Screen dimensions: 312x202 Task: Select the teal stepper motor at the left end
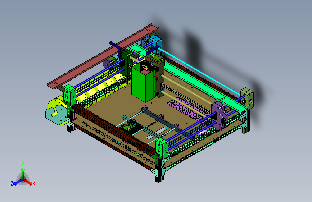point(56,115)
